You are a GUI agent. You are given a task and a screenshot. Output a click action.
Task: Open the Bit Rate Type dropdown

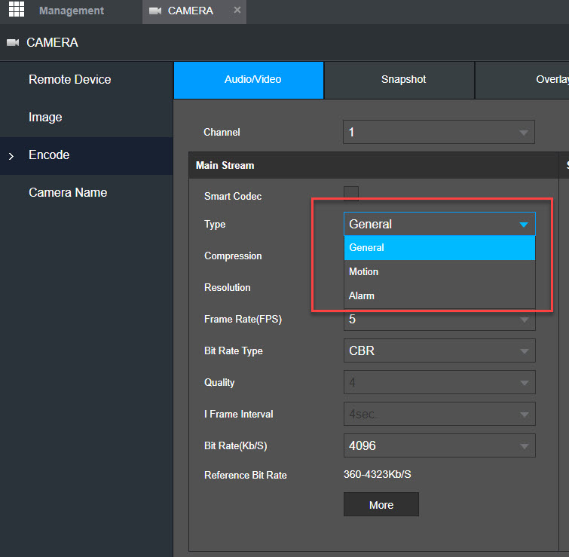click(439, 350)
